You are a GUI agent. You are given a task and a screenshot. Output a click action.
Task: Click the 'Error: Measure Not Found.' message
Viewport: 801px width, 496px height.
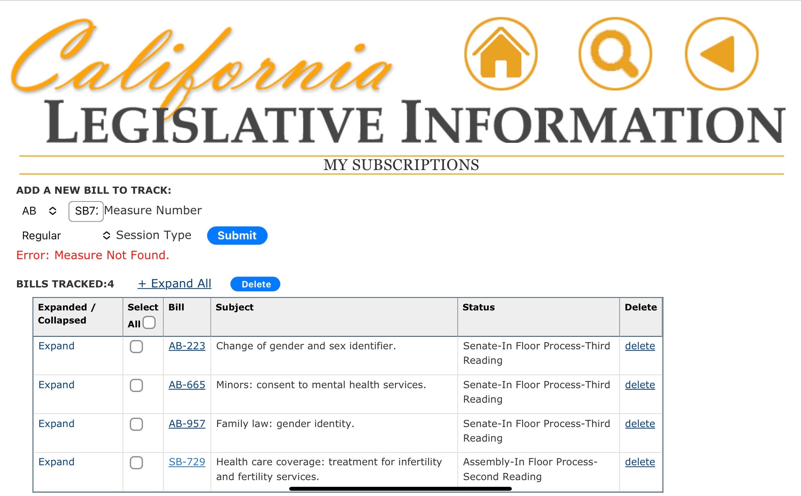tap(93, 255)
